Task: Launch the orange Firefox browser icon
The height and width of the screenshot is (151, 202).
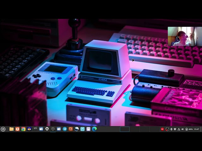Action: coord(17,129)
